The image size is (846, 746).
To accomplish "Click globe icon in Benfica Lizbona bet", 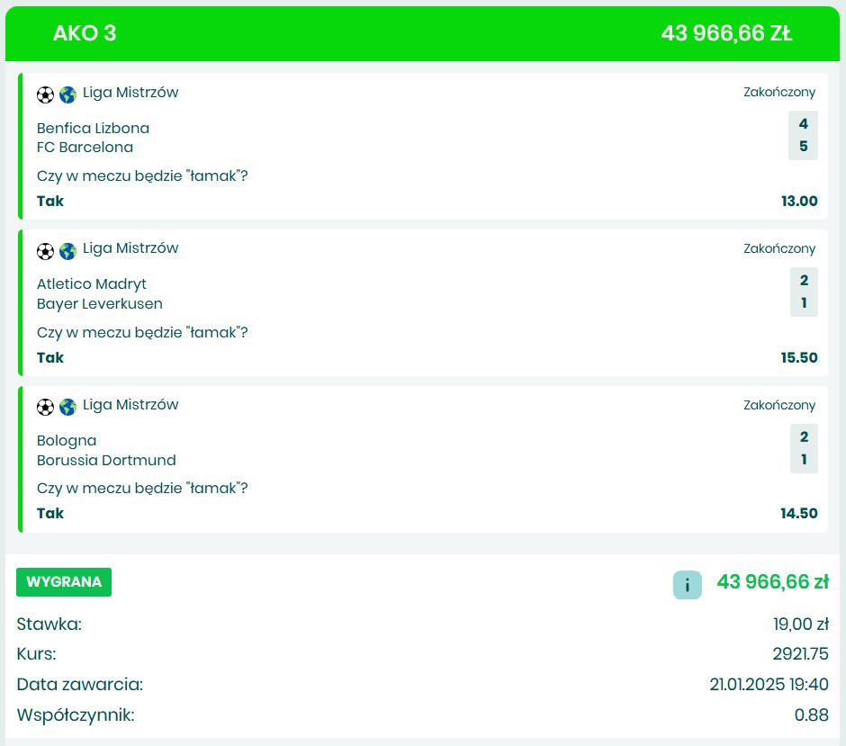I will click(x=67, y=94).
